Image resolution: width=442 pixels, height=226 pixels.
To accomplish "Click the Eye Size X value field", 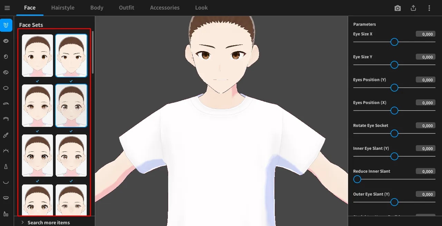I will tap(425, 34).
